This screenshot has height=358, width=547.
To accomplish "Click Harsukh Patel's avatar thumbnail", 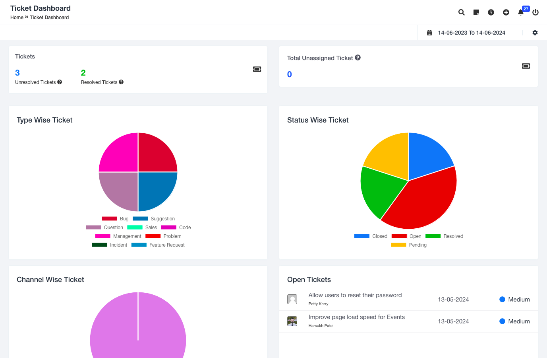I will [x=292, y=321].
